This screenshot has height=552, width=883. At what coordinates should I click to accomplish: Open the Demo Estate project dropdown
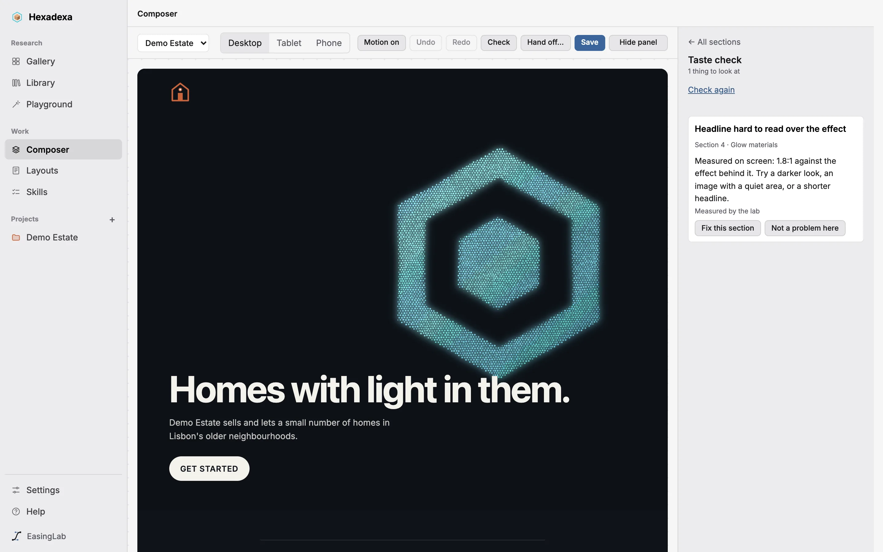click(173, 43)
